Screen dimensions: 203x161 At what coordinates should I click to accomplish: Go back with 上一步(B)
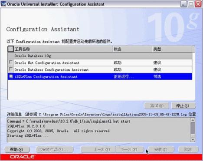click(98, 149)
